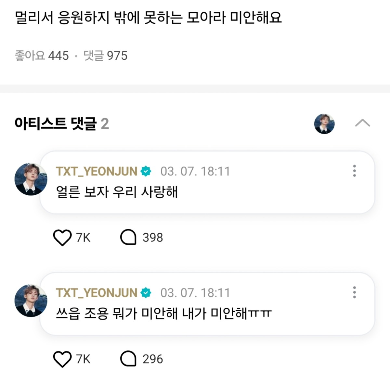This screenshot has height=381, width=390.
Task: Click verified badge on second TXT_YEONJUN comment
Action: [146, 293]
